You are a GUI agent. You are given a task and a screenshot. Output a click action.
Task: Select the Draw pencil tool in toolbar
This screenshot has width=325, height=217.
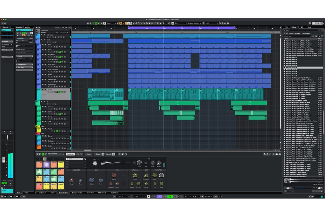click(x=134, y=23)
